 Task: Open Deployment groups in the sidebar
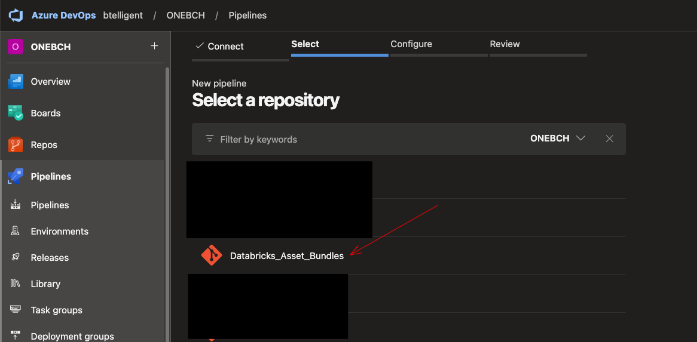tap(72, 336)
